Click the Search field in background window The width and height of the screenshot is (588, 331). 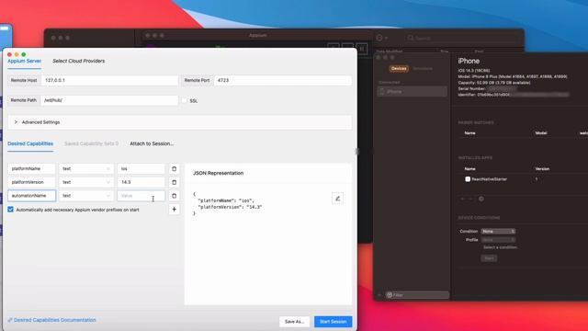click(x=463, y=38)
